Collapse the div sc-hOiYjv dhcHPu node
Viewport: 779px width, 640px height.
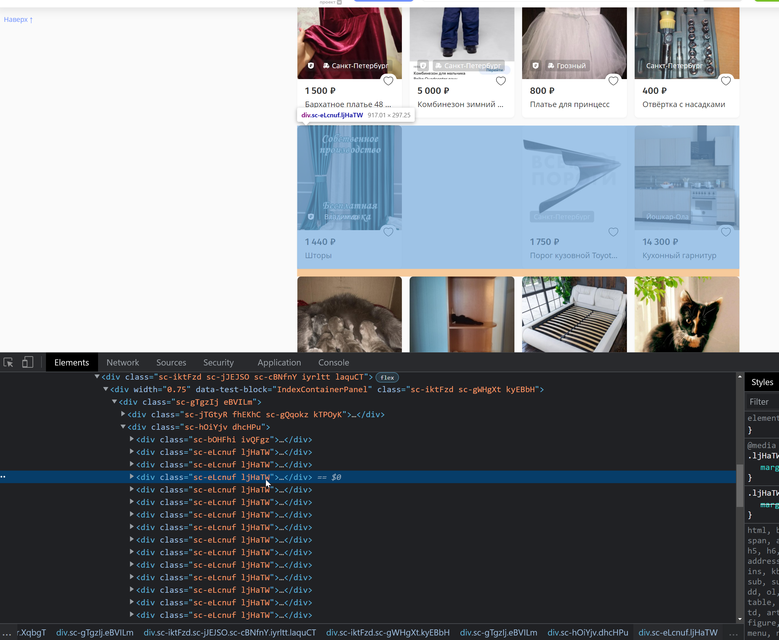click(x=123, y=427)
